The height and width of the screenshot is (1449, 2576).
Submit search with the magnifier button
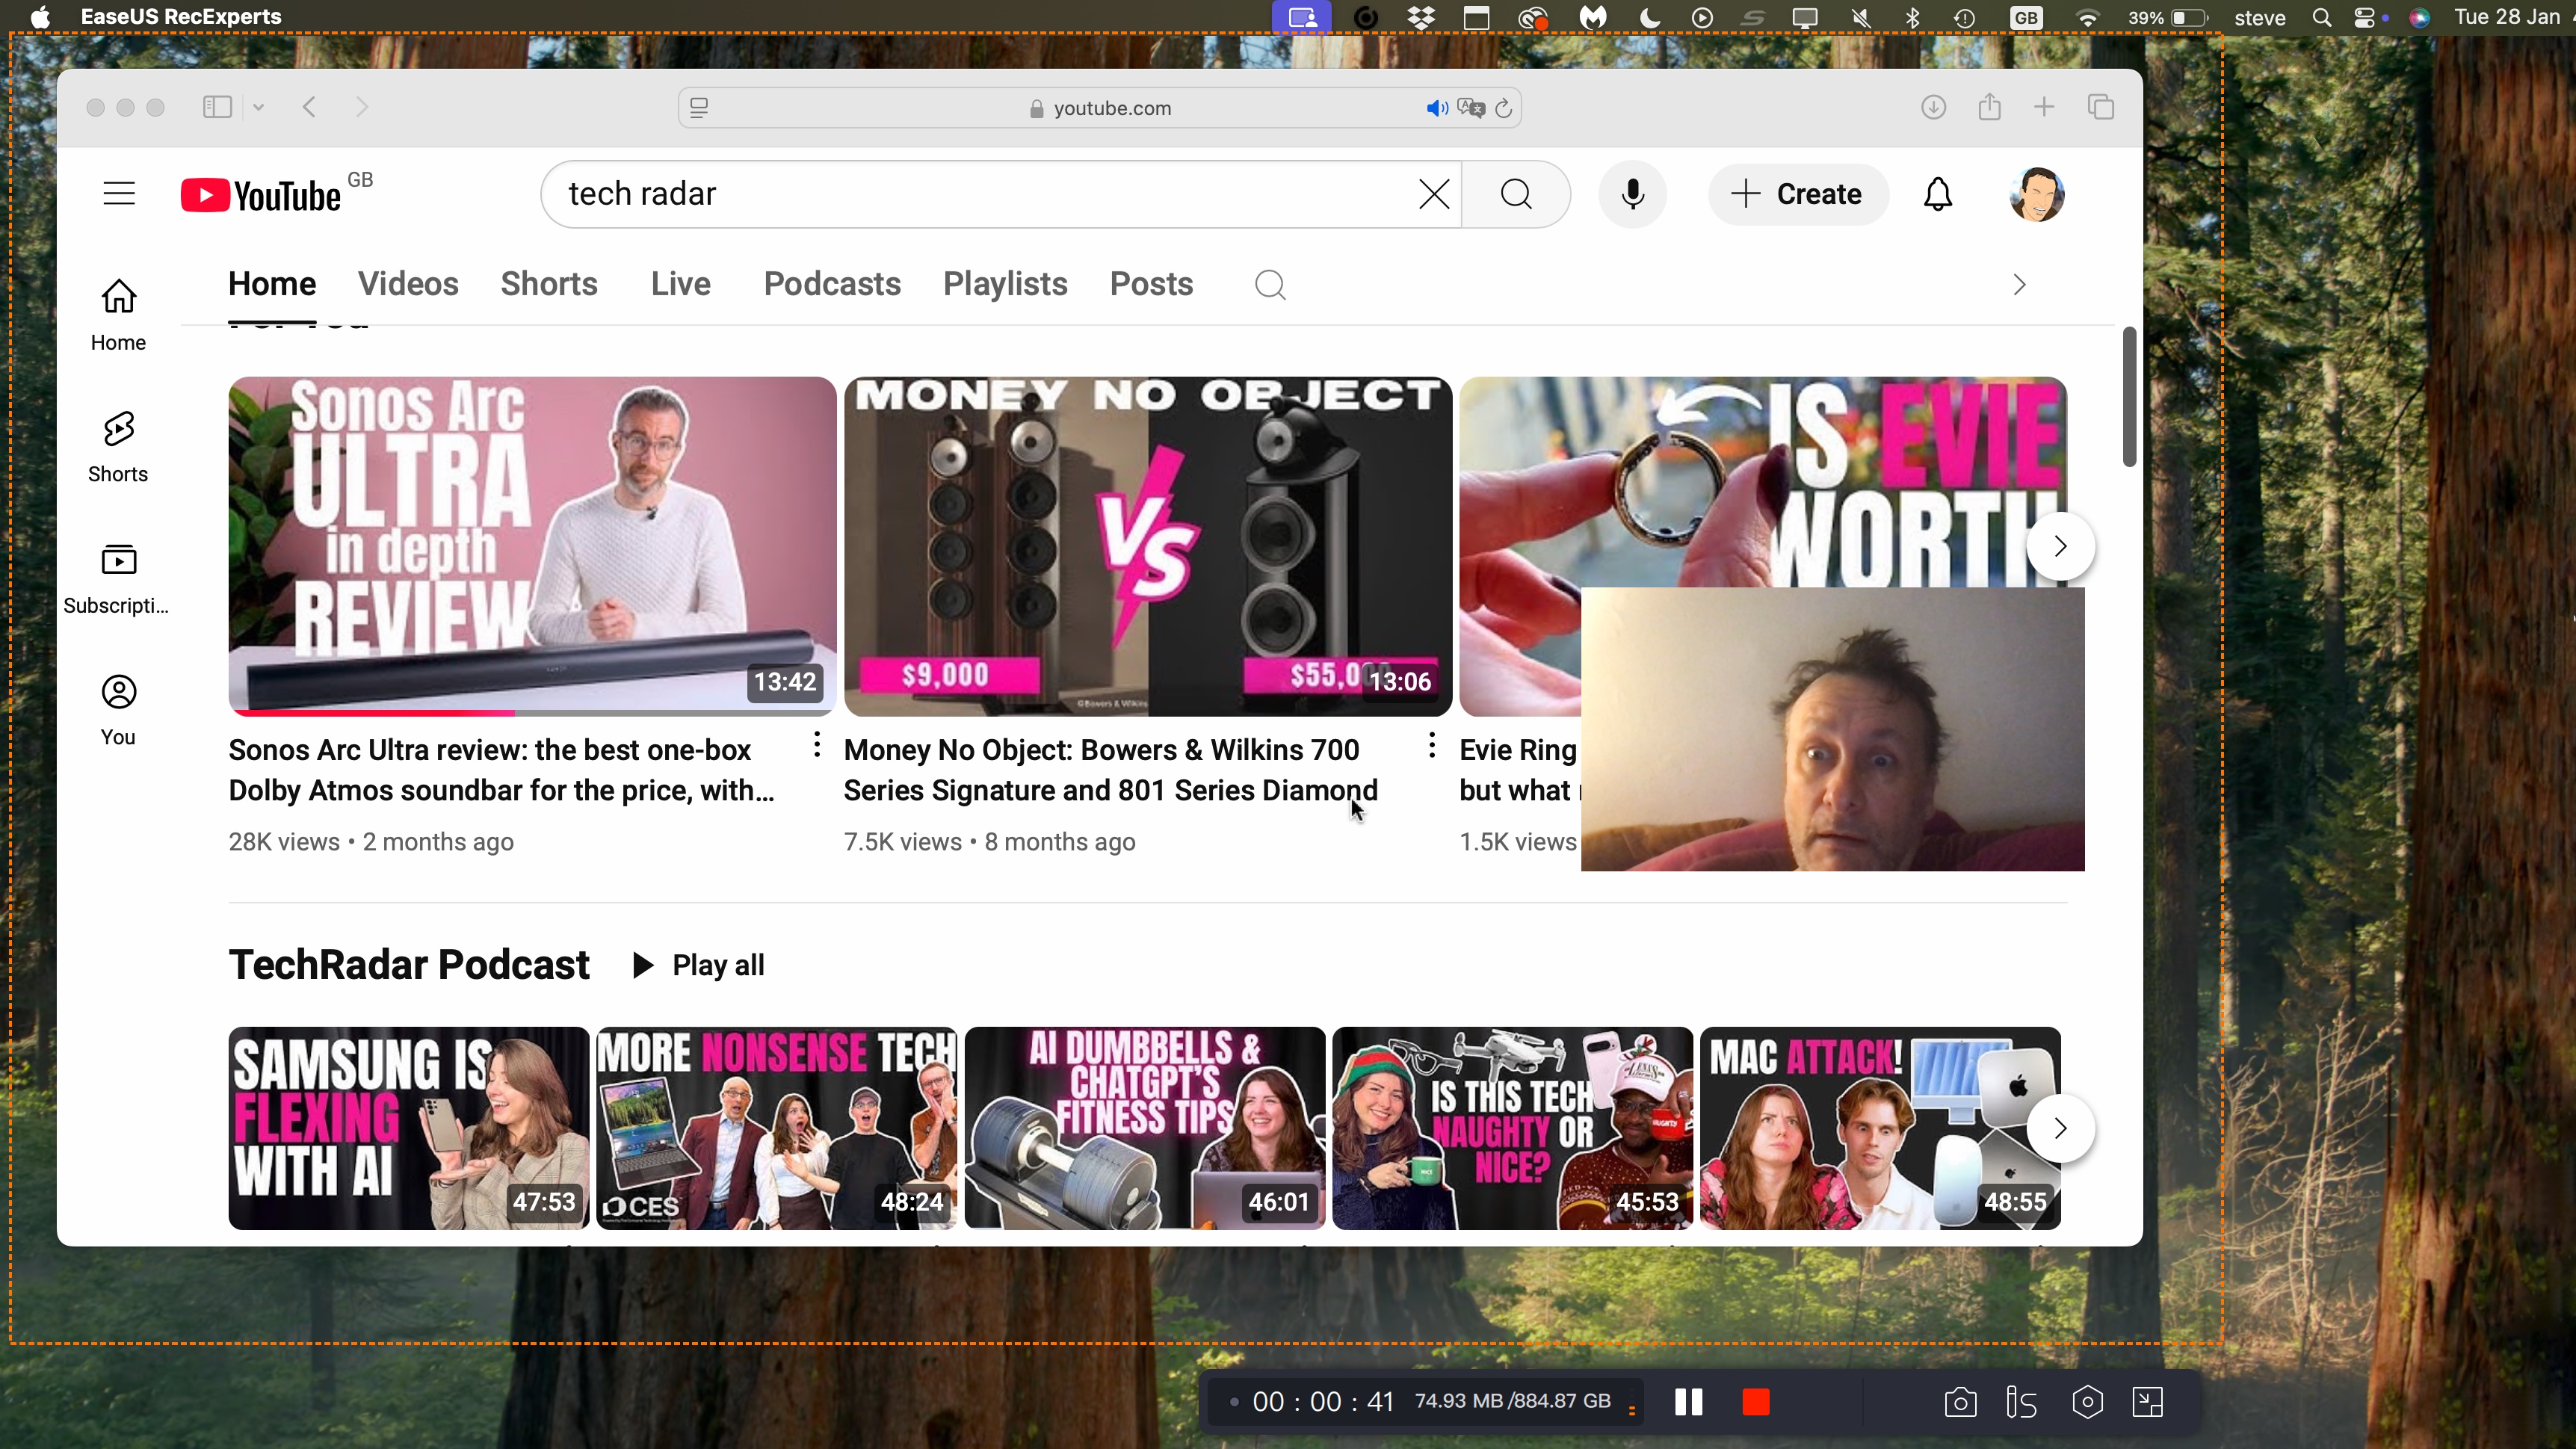[x=1516, y=194]
